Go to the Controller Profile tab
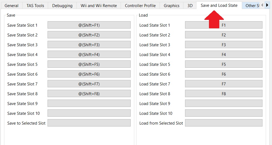 pos(140,5)
